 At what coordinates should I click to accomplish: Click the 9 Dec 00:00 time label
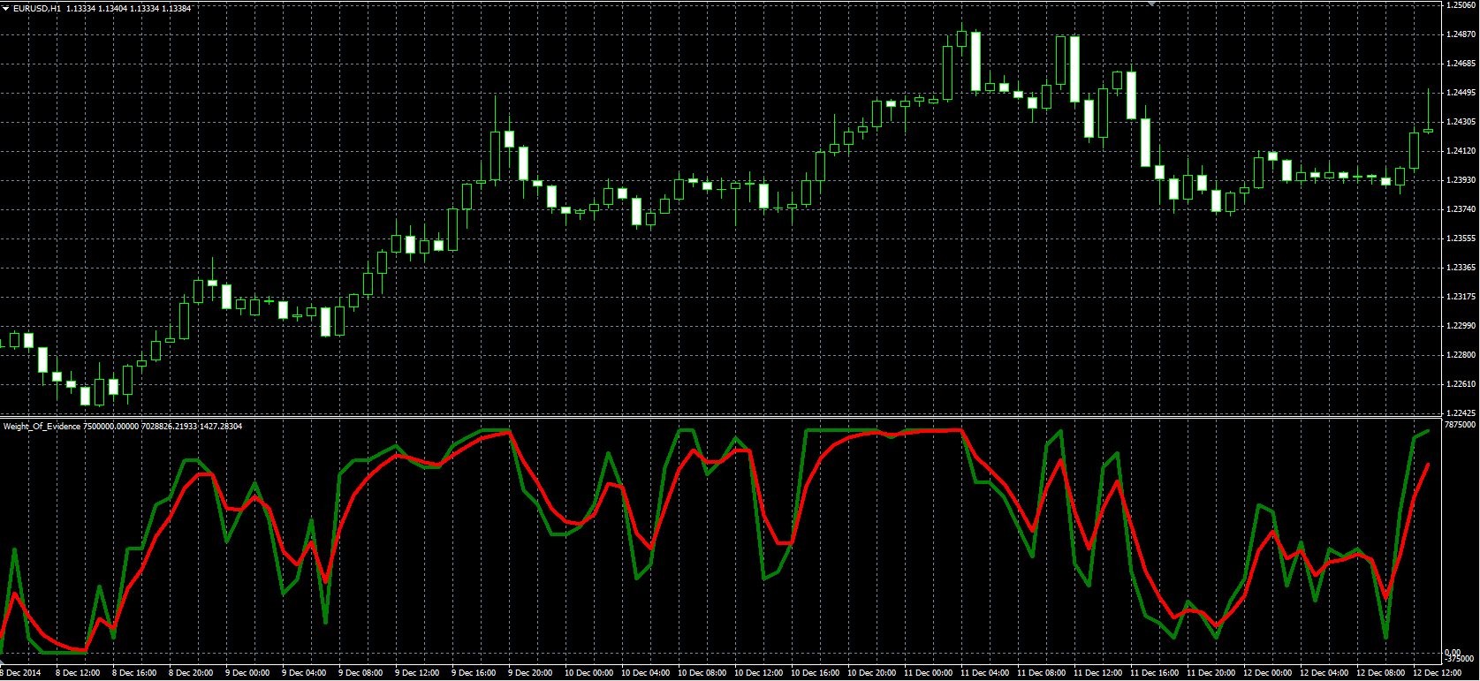(247, 673)
